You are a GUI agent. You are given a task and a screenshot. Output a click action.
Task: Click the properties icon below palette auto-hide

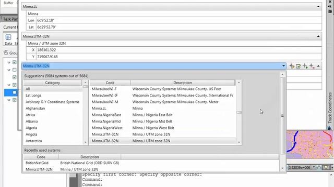tap(330, 11)
